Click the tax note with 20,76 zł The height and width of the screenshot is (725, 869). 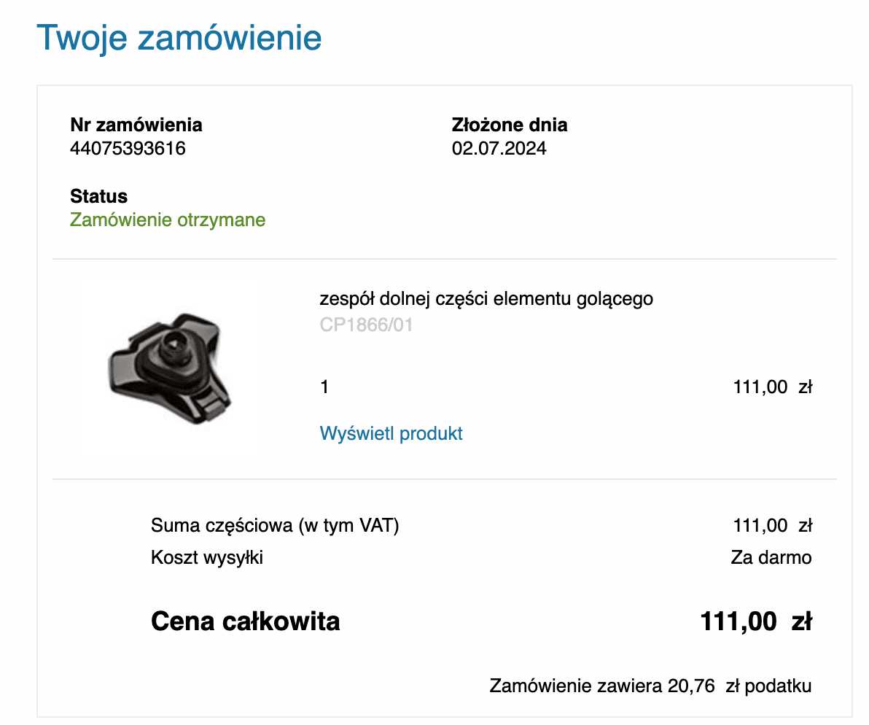pyautogui.click(x=650, y=686)
